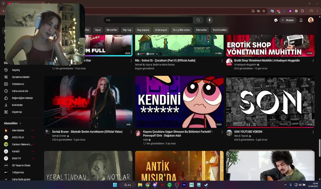
Task: Click the voice search microphone
Action: pos(210,20)
